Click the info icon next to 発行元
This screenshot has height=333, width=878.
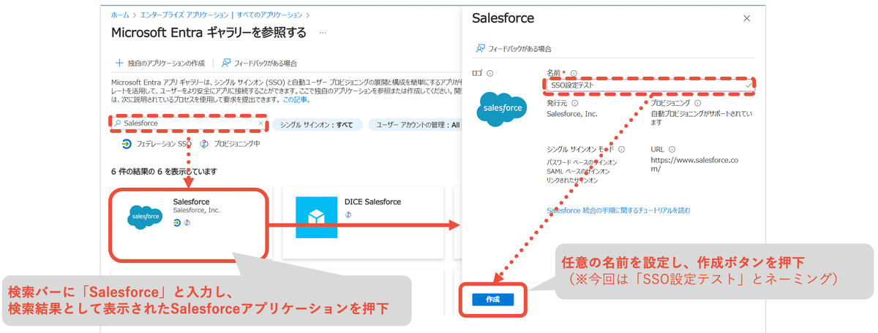[x=575, y=104]
